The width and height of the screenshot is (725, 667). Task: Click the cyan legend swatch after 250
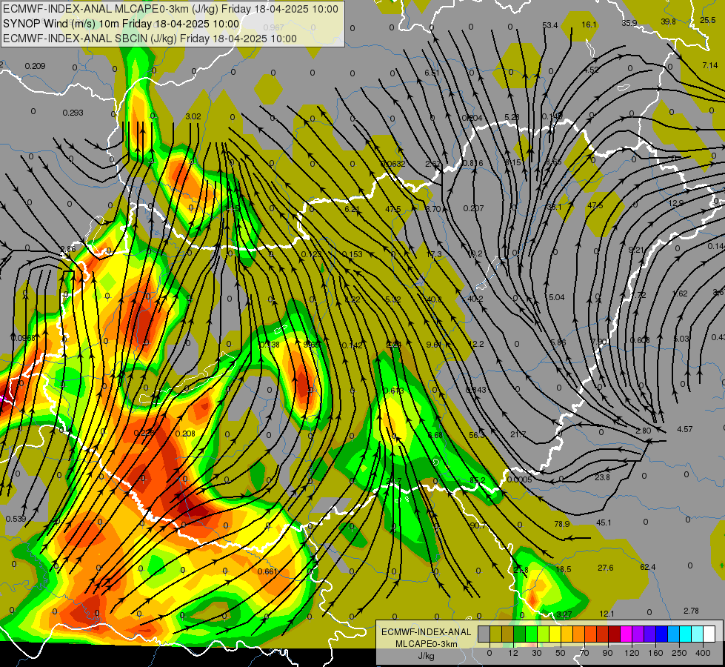point(686,634)
